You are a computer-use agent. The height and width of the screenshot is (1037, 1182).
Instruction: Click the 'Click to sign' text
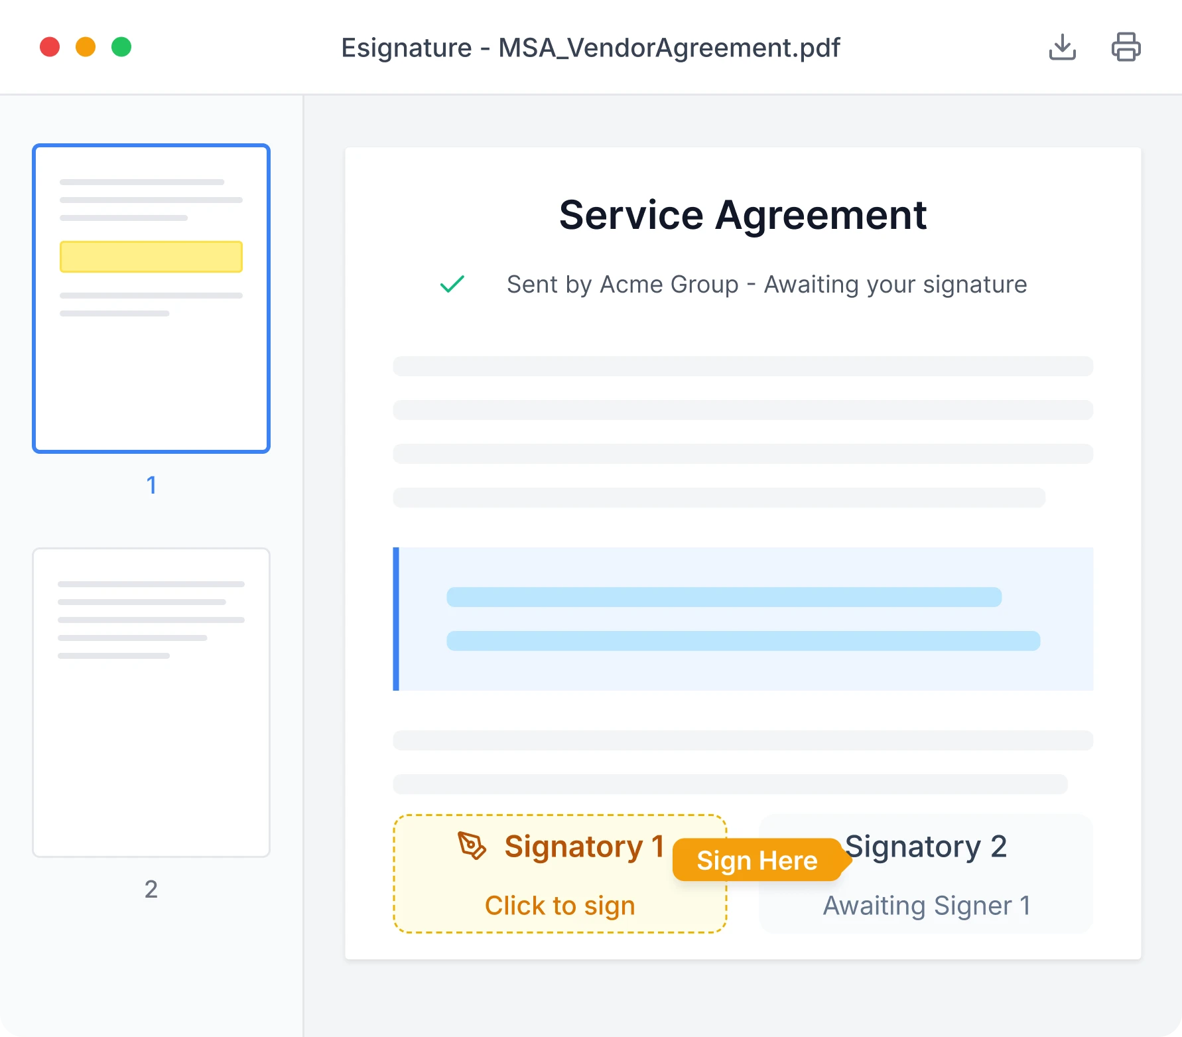tap(560, 906)
